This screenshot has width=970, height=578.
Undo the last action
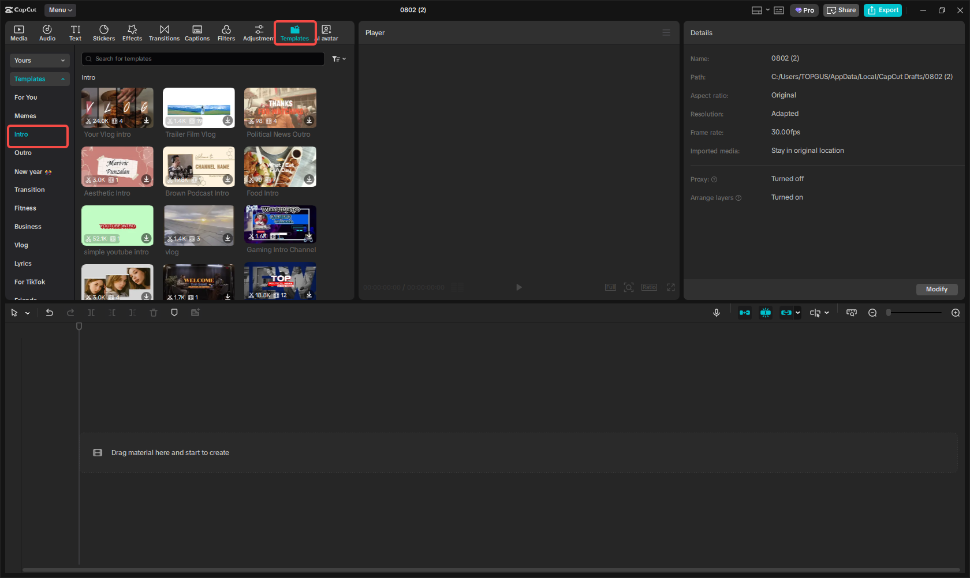(50, 313)
